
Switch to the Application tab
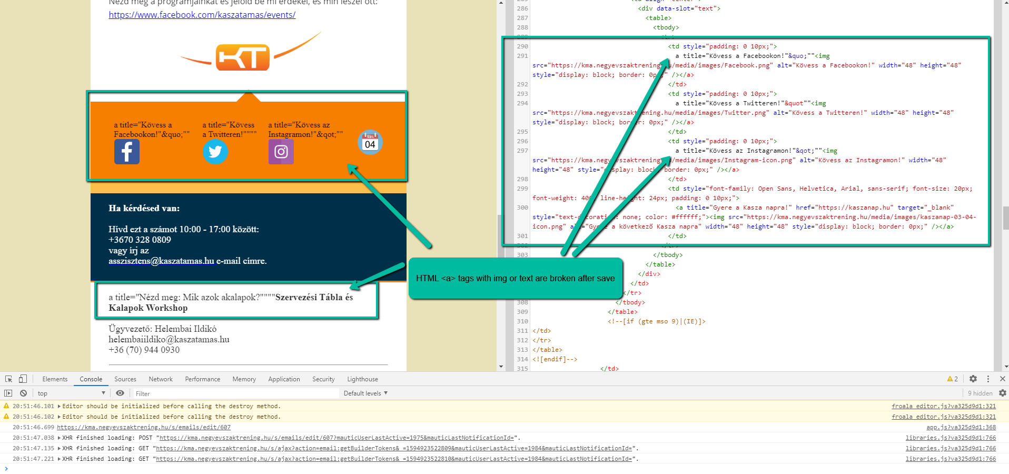[x=284, y=379]
